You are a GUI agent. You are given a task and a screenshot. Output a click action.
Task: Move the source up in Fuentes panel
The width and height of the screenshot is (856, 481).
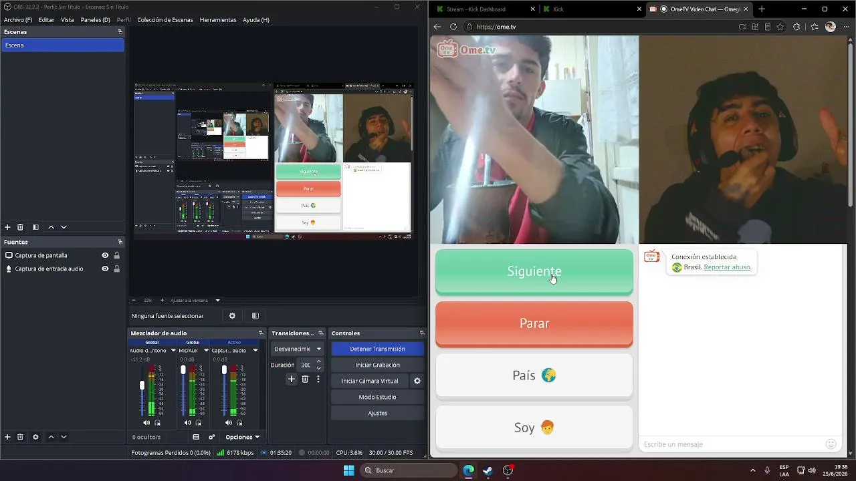tap(51, 437)
